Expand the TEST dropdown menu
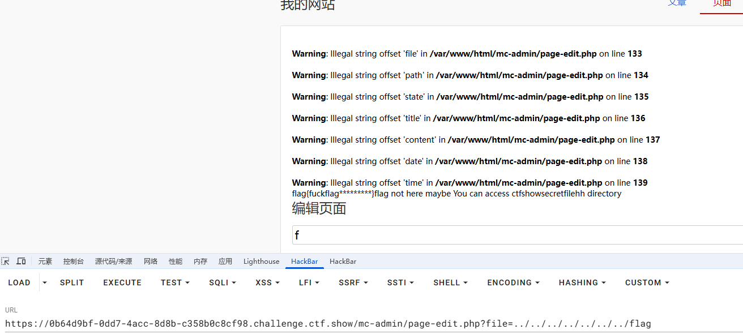The height and width of the screenshot is (334, 743). point(175,282)
